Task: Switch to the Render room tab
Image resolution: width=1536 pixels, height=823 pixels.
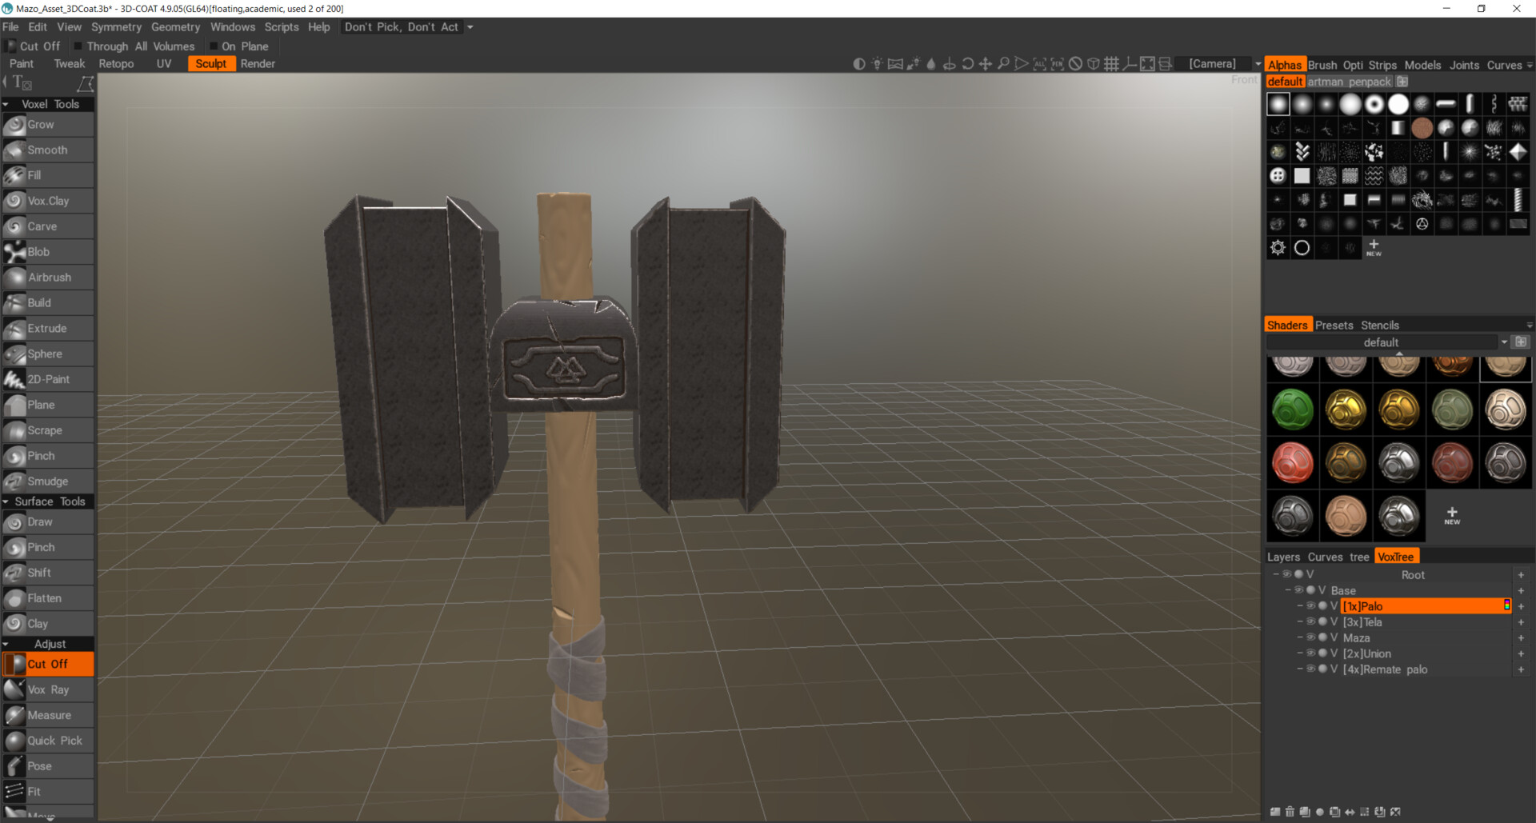Action: click(x=258, y=64)
